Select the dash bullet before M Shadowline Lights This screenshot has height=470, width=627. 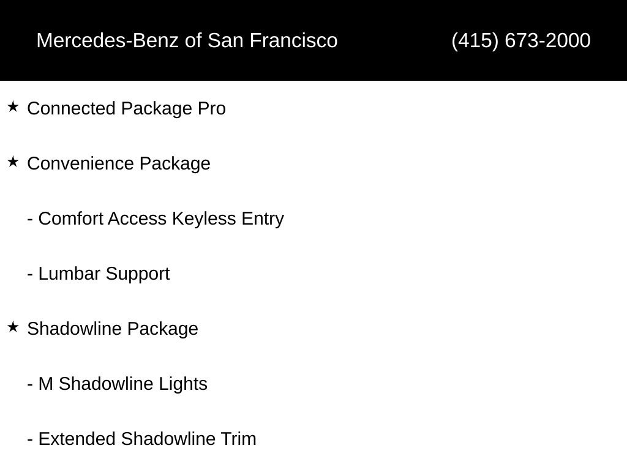coord(30,384)
